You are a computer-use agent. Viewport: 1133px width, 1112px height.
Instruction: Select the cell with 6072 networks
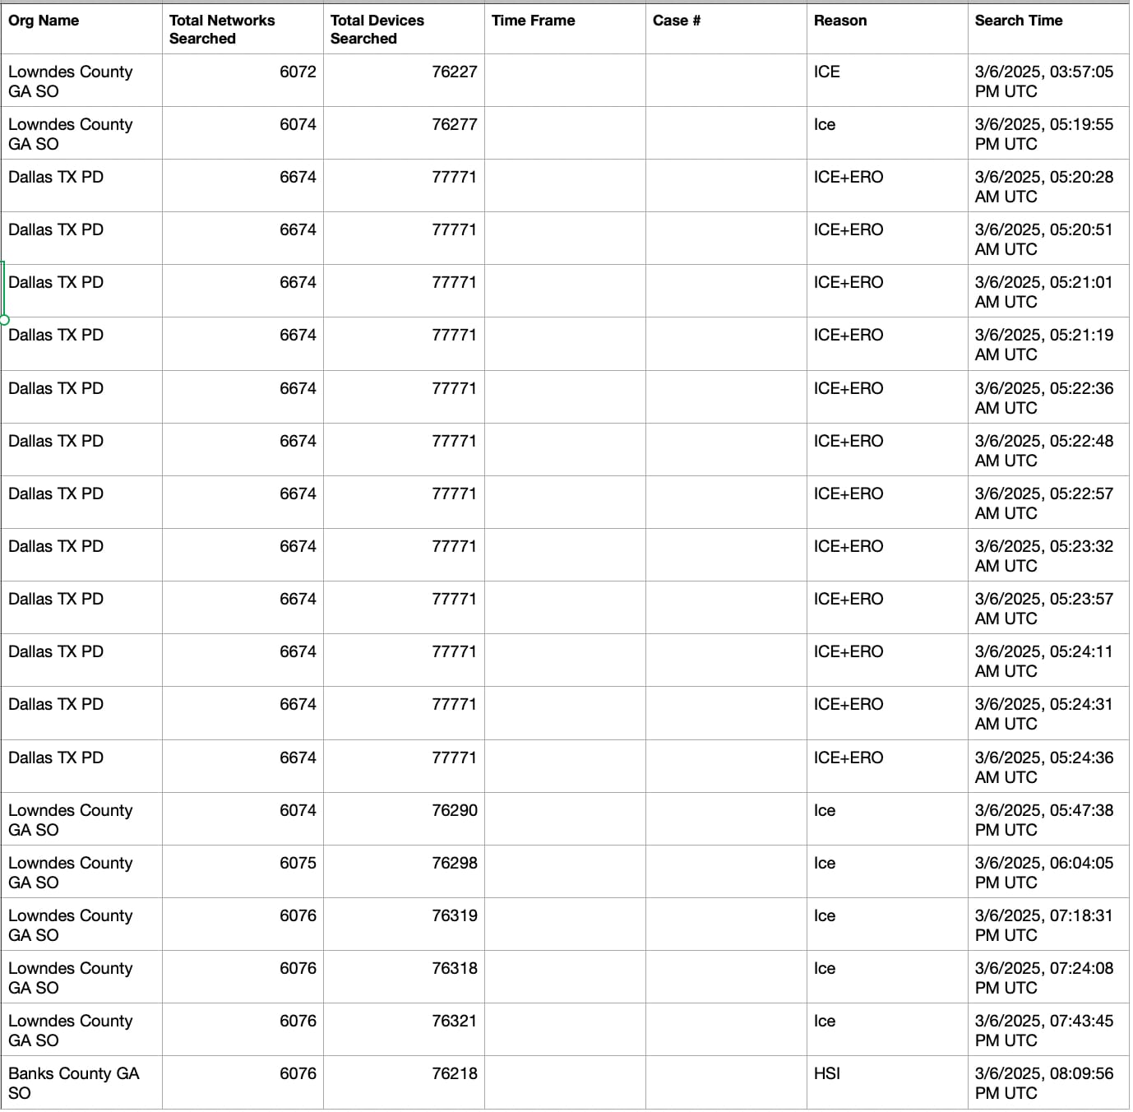click(243, 81)
